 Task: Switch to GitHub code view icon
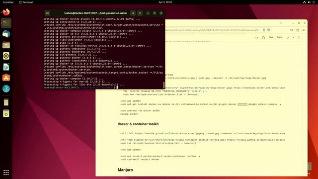tap(257, 38)
